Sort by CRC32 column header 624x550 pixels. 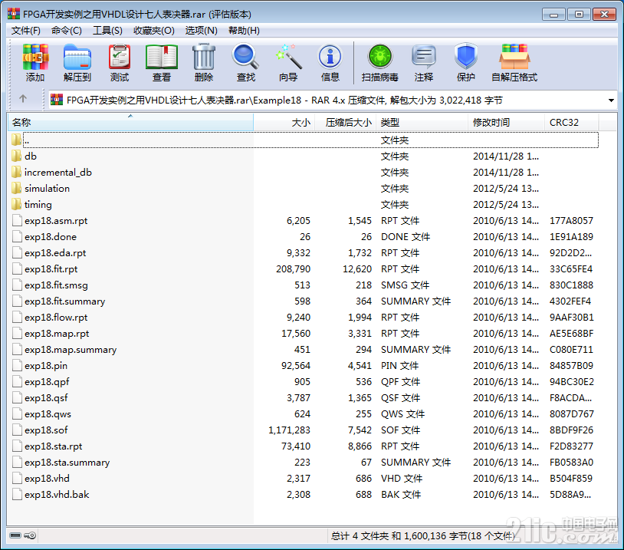pyautogui.click(x=571, y=122)
